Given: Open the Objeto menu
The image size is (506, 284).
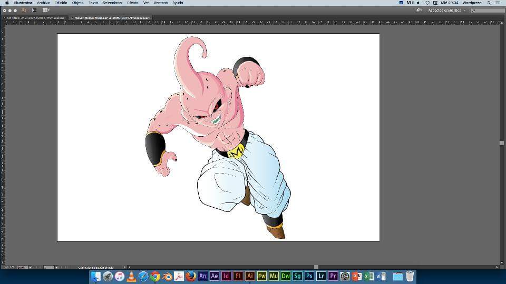Looking at the screenshot, I should point(77,3).
